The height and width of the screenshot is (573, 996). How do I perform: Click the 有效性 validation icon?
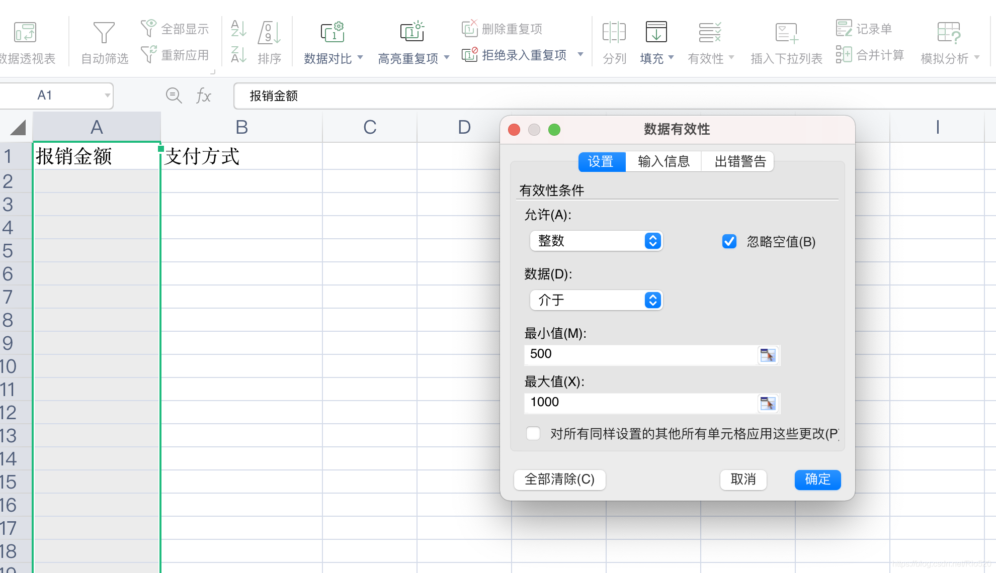pos(710,32)
